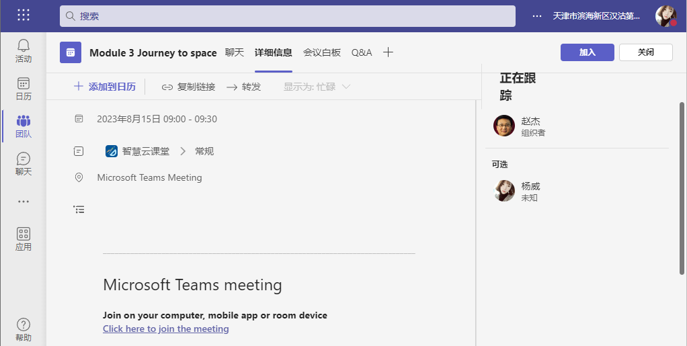
Task: Click the plus icon of 添加到日历
Action: coord(79,86)
